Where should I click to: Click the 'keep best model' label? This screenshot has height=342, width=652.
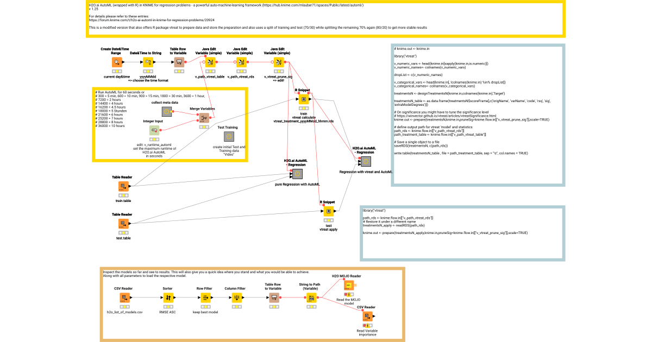click(x=205, y=312)
